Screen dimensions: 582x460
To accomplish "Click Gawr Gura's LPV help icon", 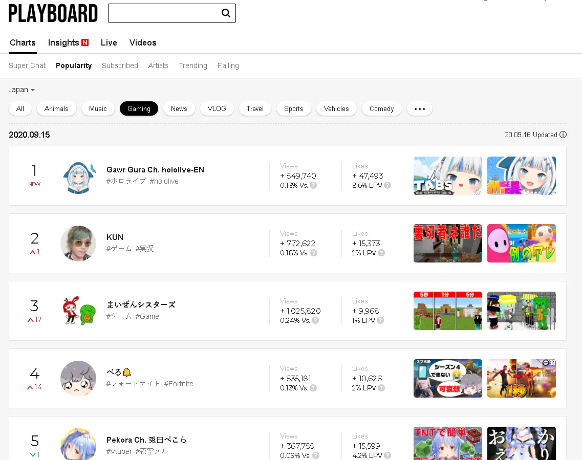I will pyautogui.click(x=387, y=185).
